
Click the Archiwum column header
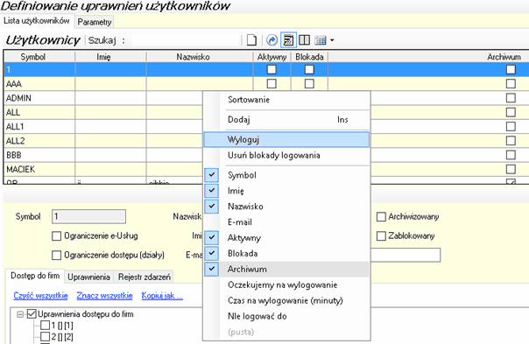pos(504,57)
